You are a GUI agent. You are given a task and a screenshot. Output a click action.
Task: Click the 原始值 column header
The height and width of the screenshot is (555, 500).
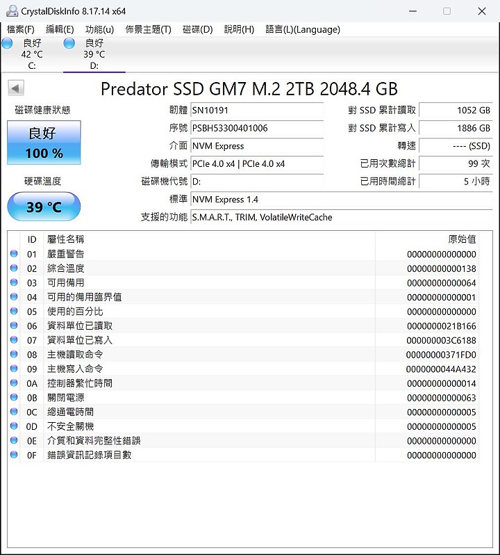pyautogui.click(x=427, y=239)
